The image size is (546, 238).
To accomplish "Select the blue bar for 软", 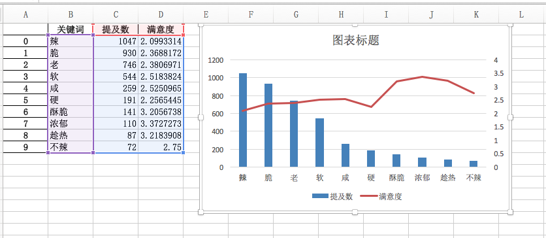I will click(319, 143).
